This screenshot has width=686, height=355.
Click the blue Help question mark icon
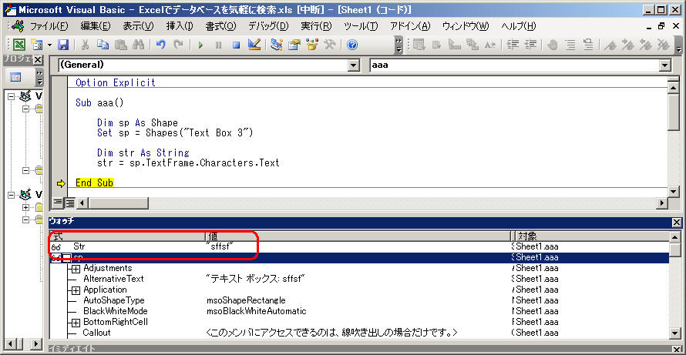pos(352,45)
